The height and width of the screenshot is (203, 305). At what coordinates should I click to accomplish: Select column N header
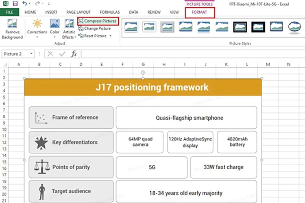coord(289,64)
